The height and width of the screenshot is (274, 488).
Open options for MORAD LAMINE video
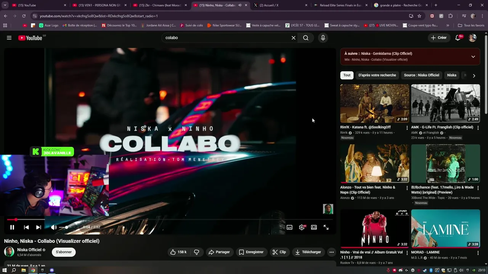coord(478,253)
